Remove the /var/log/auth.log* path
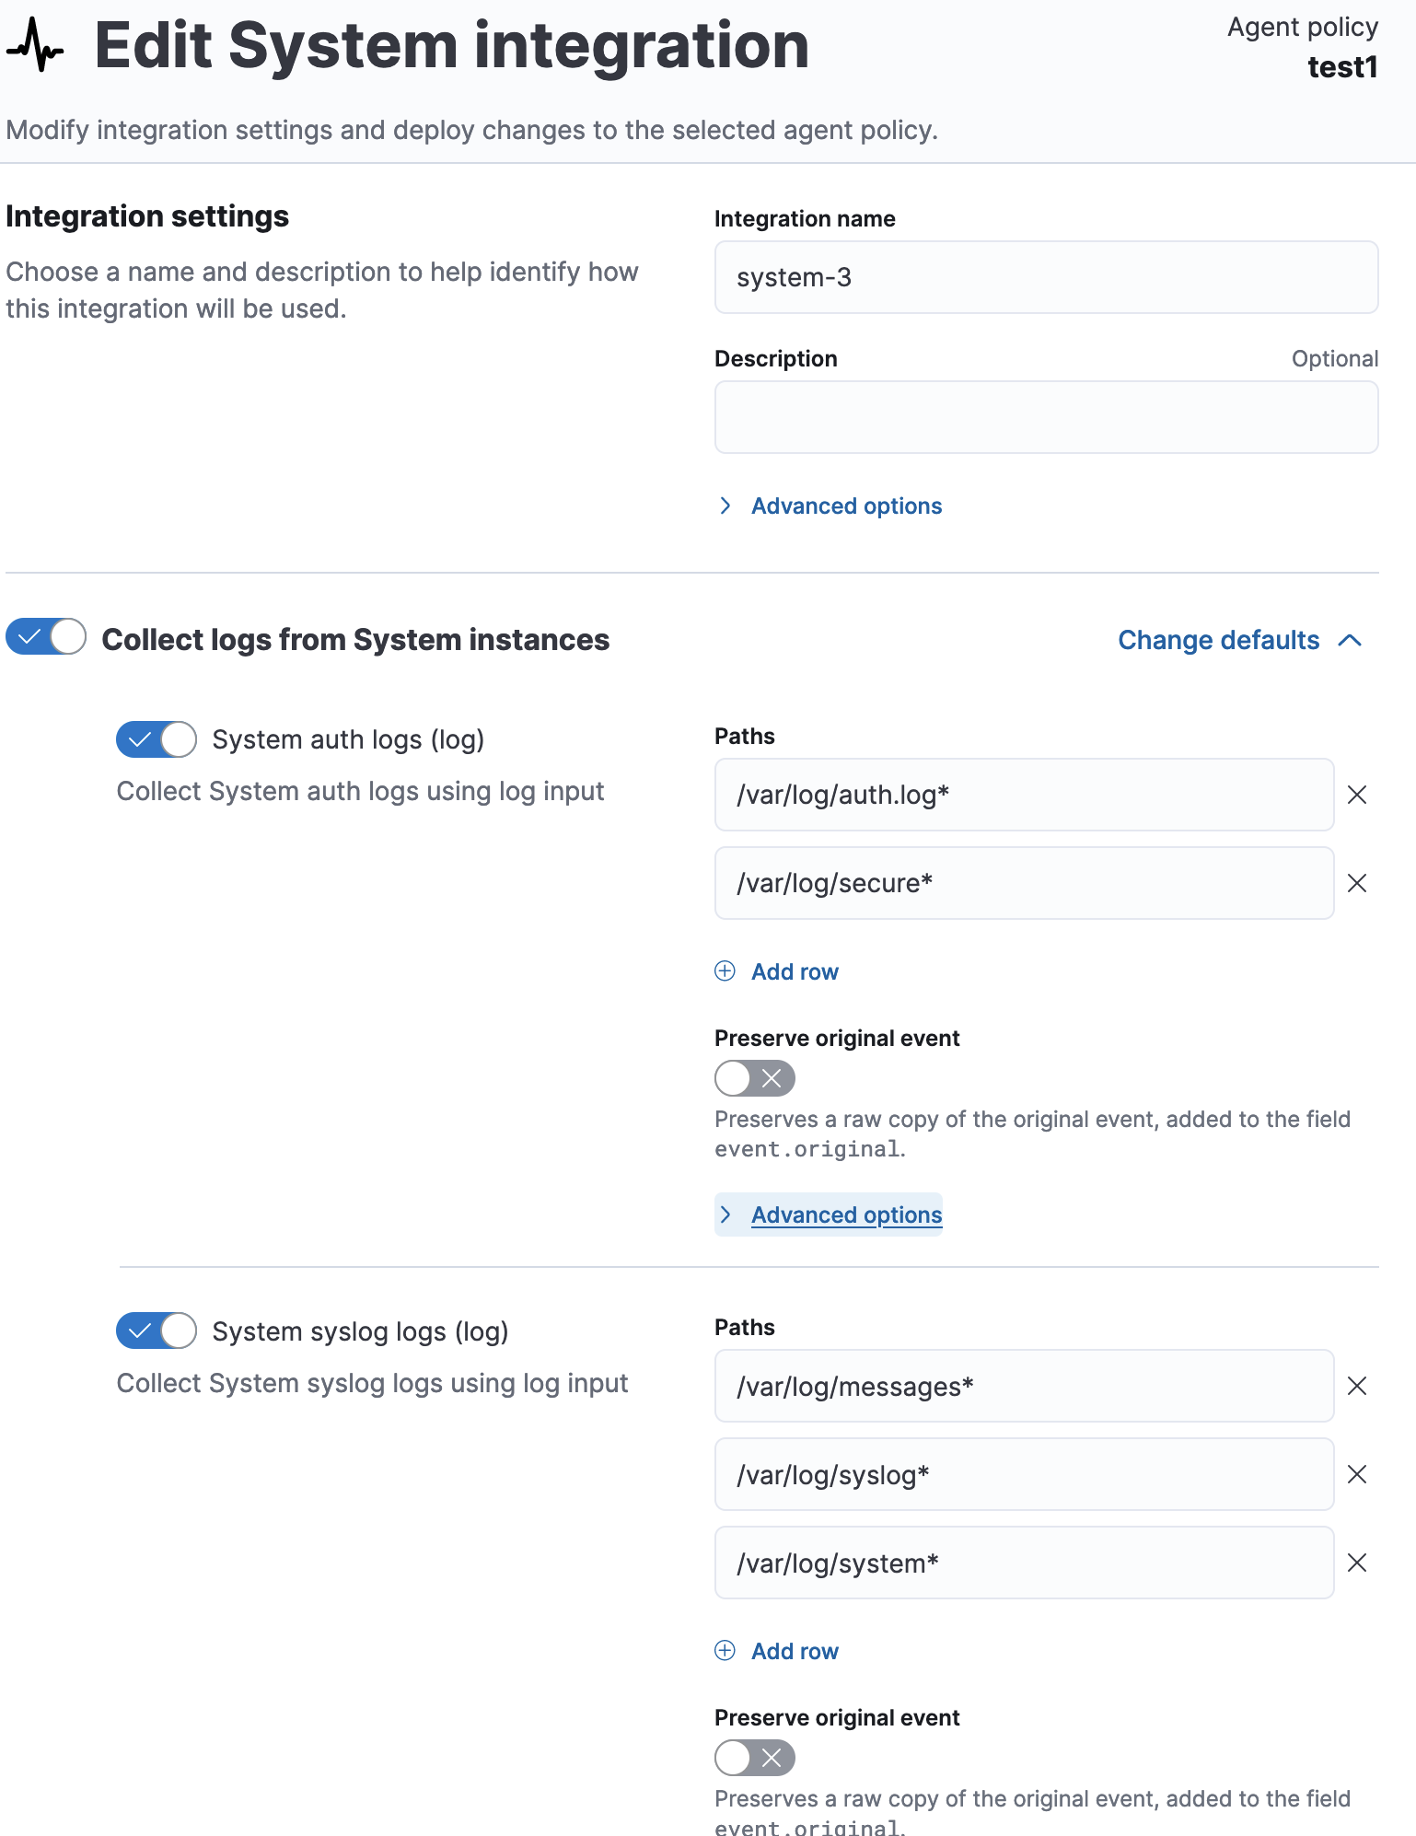This screenshot has height=1836, width=1416. 1357,795
